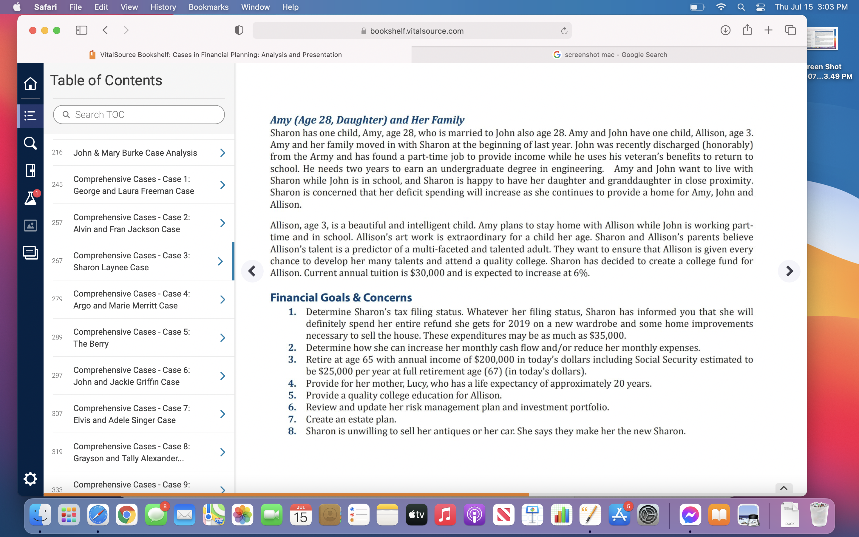This screenshot has height=537, width=859.
Task: Open John & Mary Burke Case Analysis chapter
Action: [135, 153]
